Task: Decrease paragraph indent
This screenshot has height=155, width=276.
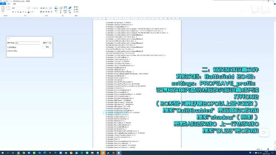Action: [x=41, y=8]
